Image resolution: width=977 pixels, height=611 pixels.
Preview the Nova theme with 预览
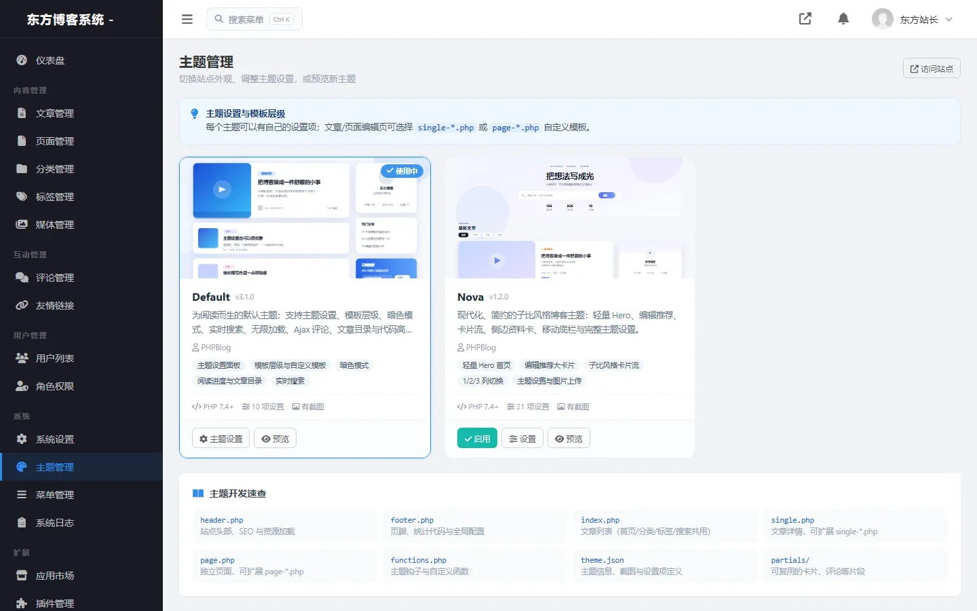569,439
